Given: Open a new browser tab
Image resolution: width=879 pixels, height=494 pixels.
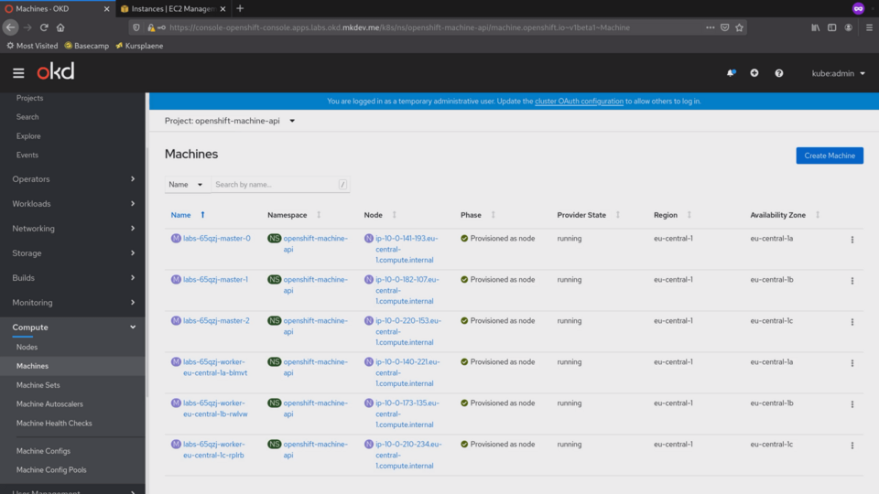Looking at the screenshot, I should coord(240,8).
